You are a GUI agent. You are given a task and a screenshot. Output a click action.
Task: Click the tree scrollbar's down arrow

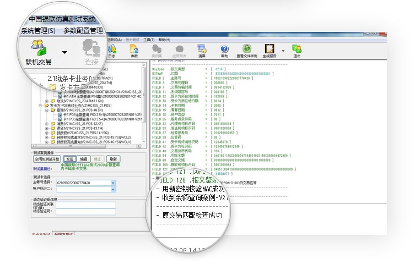pyautogui.click(x=144, y=142)
